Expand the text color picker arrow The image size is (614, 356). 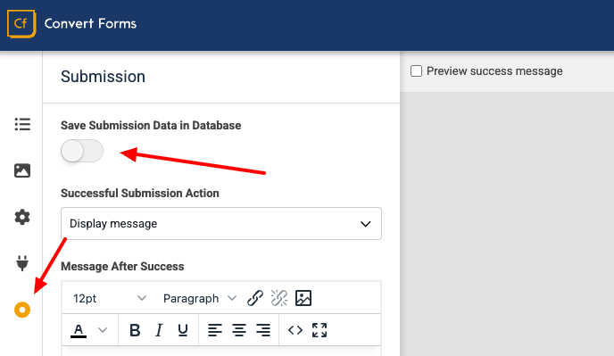[103, 330]
